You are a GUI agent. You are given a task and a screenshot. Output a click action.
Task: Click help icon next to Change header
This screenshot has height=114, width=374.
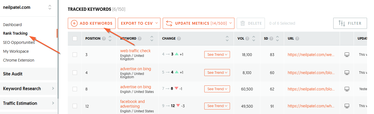tap(179, 39)
